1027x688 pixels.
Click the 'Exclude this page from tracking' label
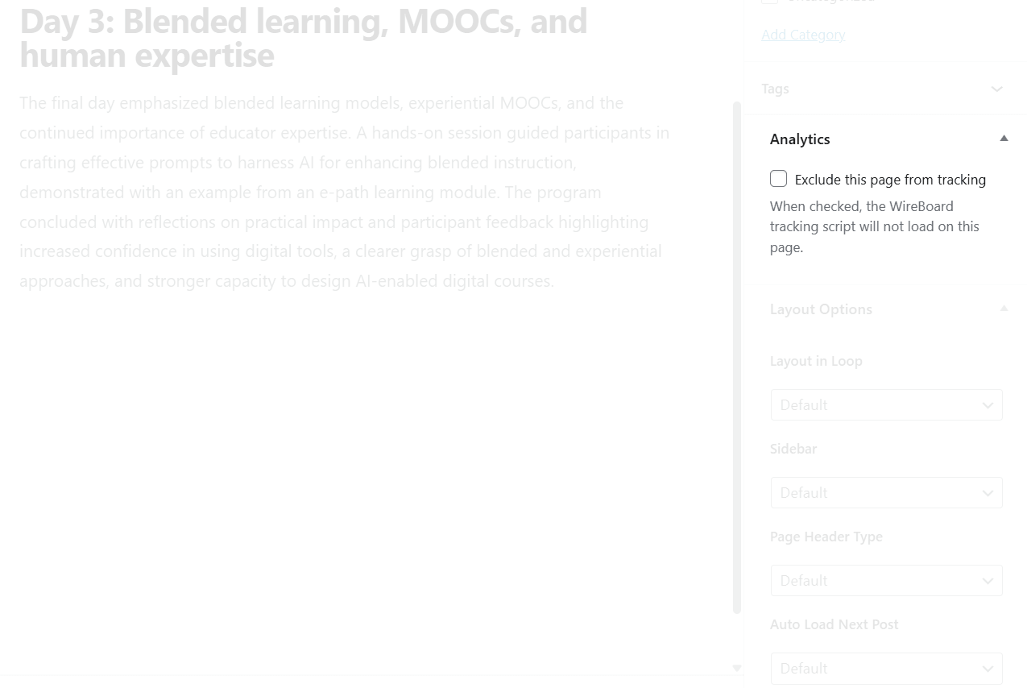tap(890, 180)
